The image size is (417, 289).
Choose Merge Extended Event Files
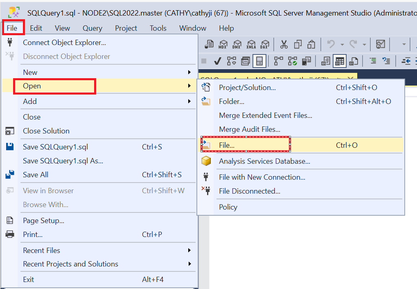point(301,115)
